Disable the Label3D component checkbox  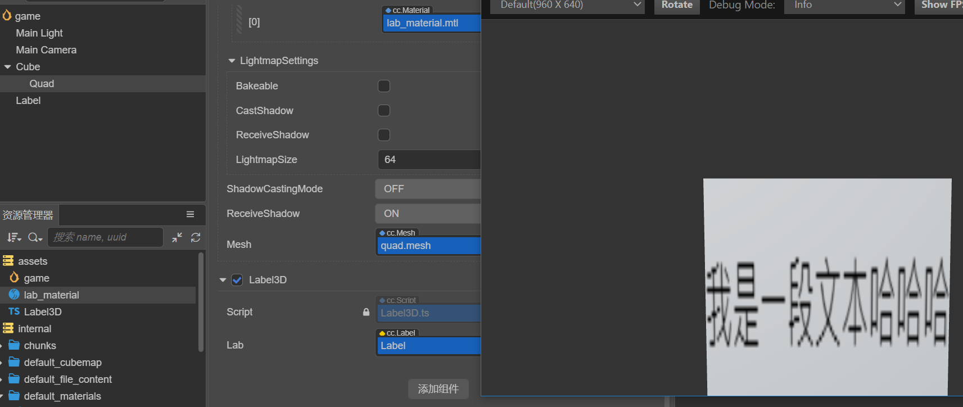tap(237, 280)
